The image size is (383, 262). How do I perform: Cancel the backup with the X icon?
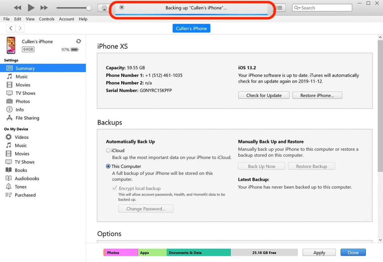[122, 7]
